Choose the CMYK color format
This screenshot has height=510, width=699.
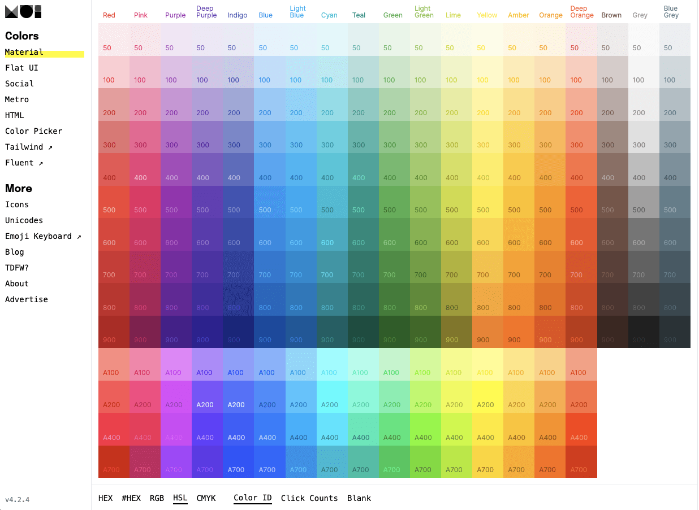(206, 498)
